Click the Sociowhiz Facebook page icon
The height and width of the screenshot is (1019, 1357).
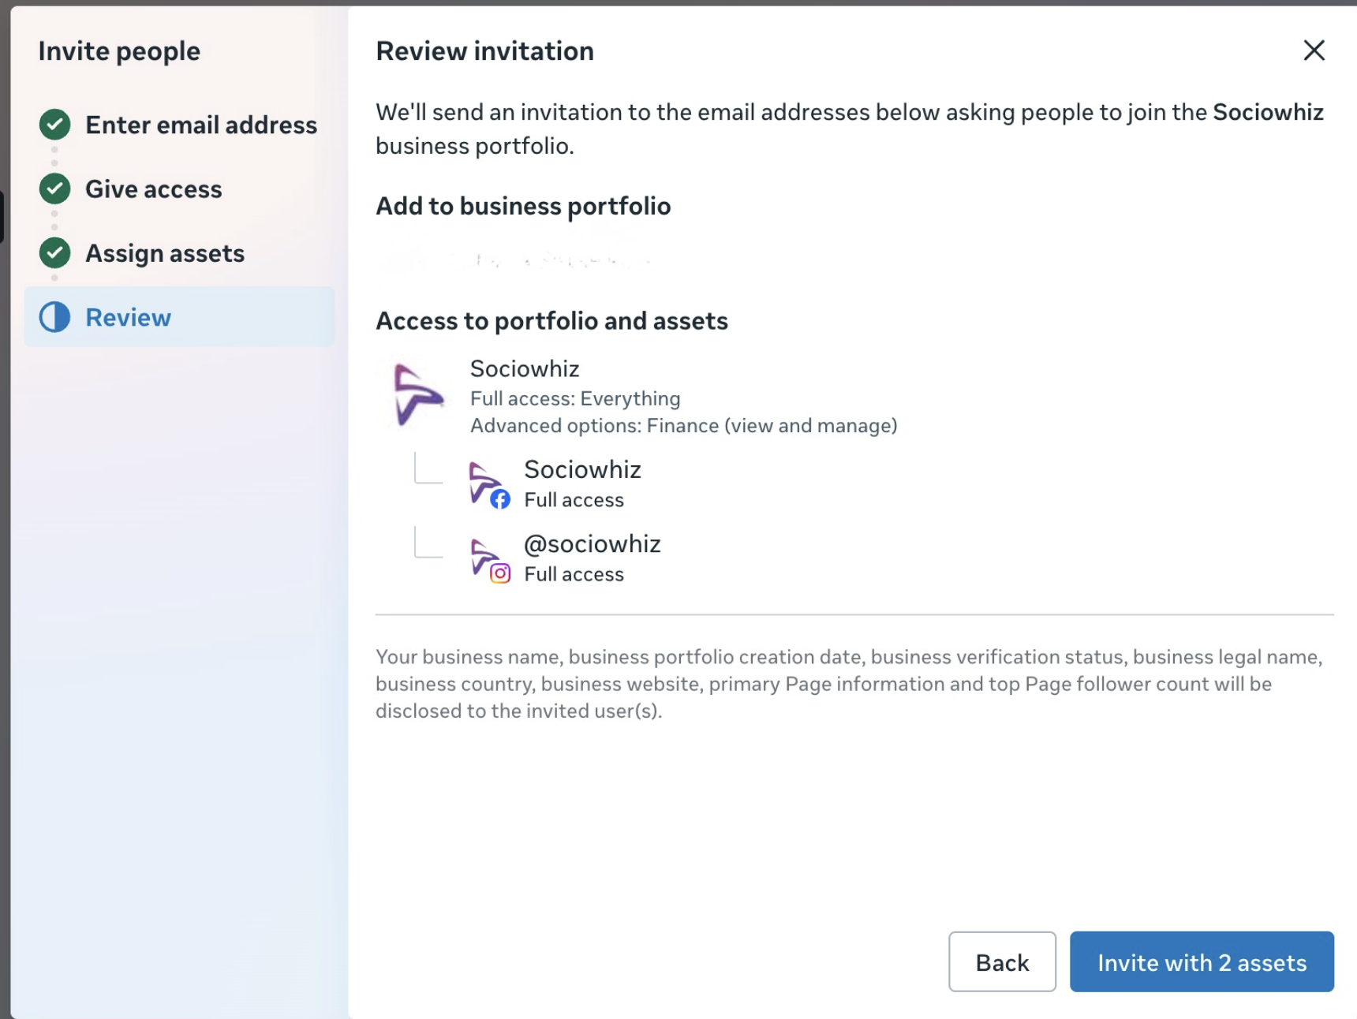click(x=489, y=484)
